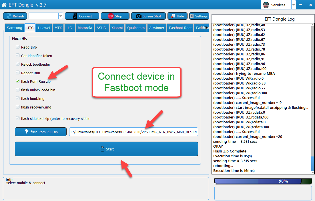Viewport: 315px width, 201px height.
Task: Click the empty port combo box field
Action: point(44,16)
